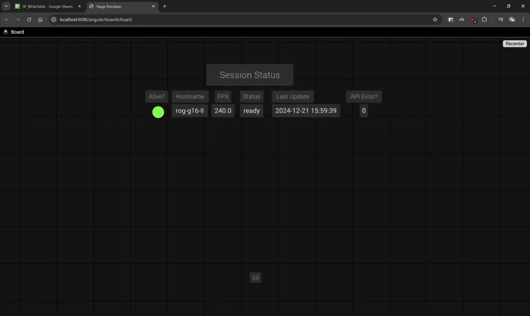Close the SP_WriteTable Google Sheets tab
530x316 pixels.
pyautogui.click(x=79, y=7)
